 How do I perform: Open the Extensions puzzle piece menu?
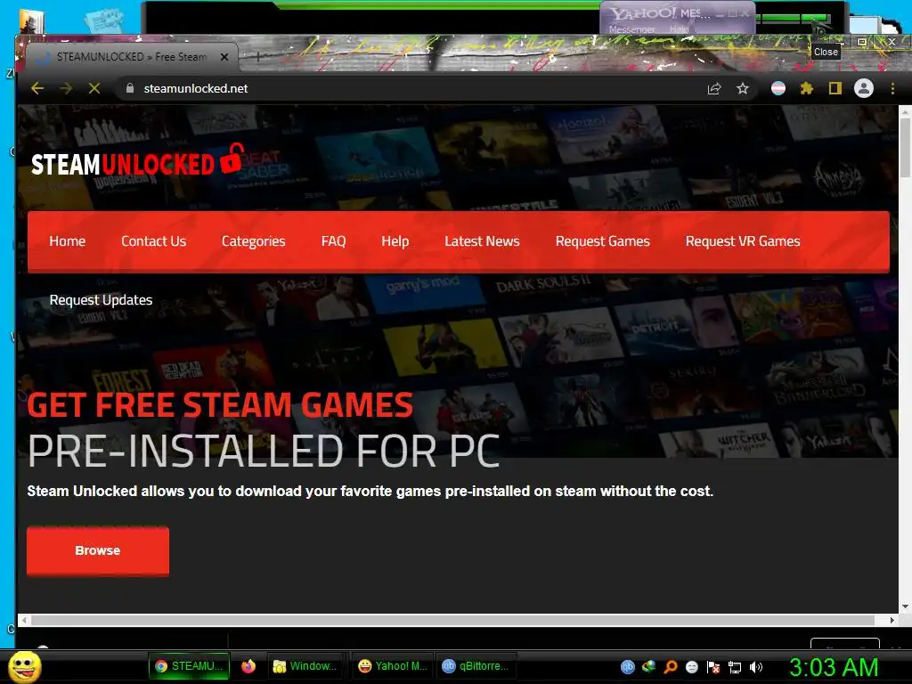pos(807,88)
